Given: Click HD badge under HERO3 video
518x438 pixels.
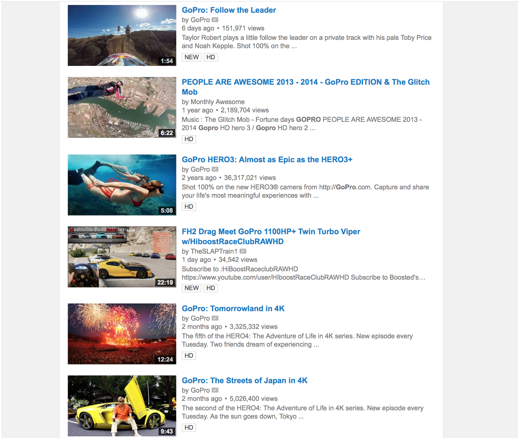Looking at the screenshot, I should (189, 207).
